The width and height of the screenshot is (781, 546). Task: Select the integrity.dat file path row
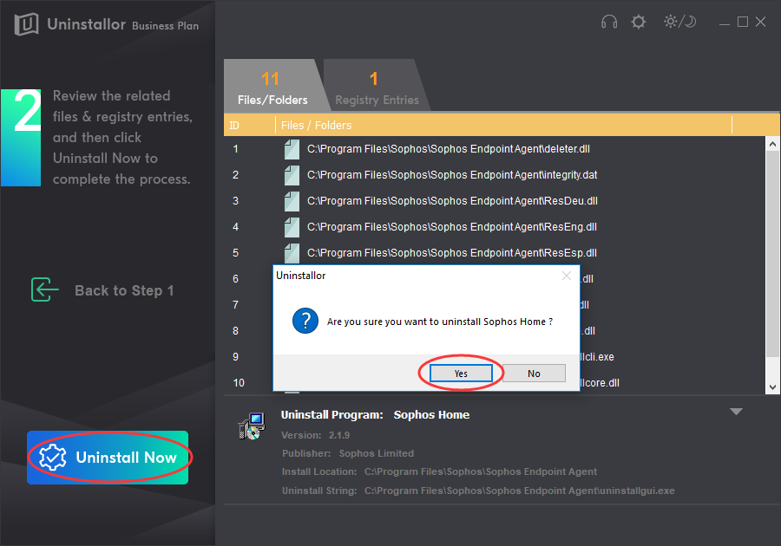(x=452, y=175)
